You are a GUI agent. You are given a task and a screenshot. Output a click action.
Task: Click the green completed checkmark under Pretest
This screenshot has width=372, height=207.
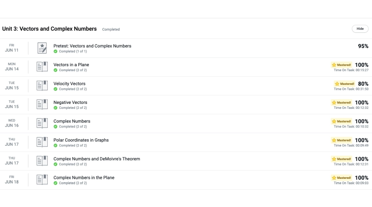click(56, 51)
